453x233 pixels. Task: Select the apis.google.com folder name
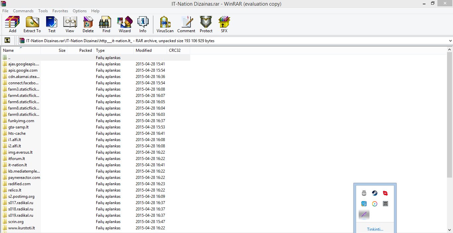click(x=23, y=70)
